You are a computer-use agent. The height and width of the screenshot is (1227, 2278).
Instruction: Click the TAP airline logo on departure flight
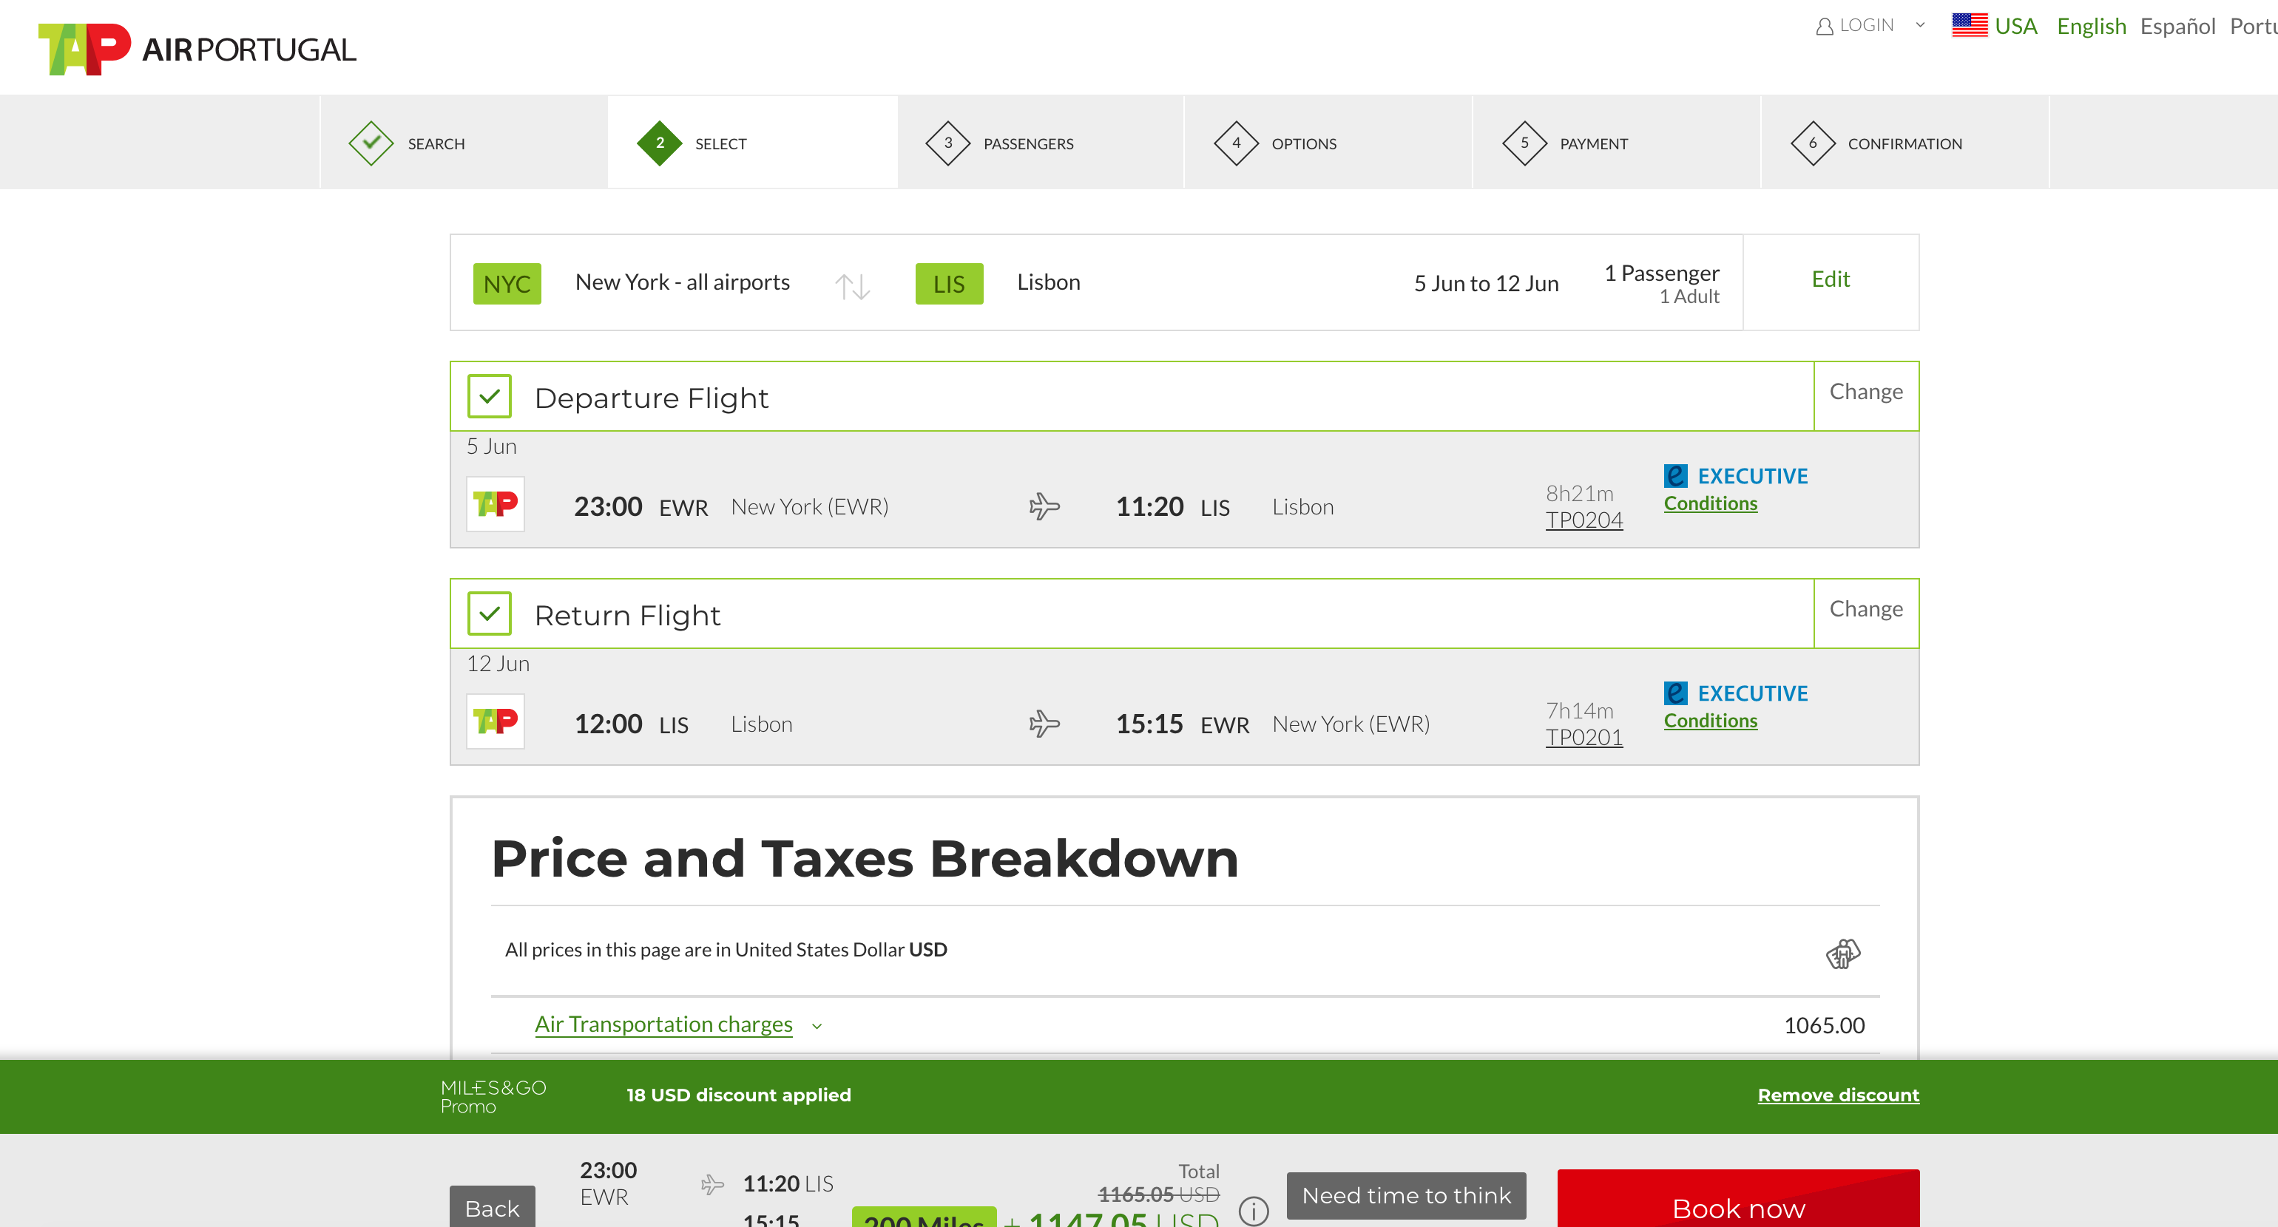[496, 505]
